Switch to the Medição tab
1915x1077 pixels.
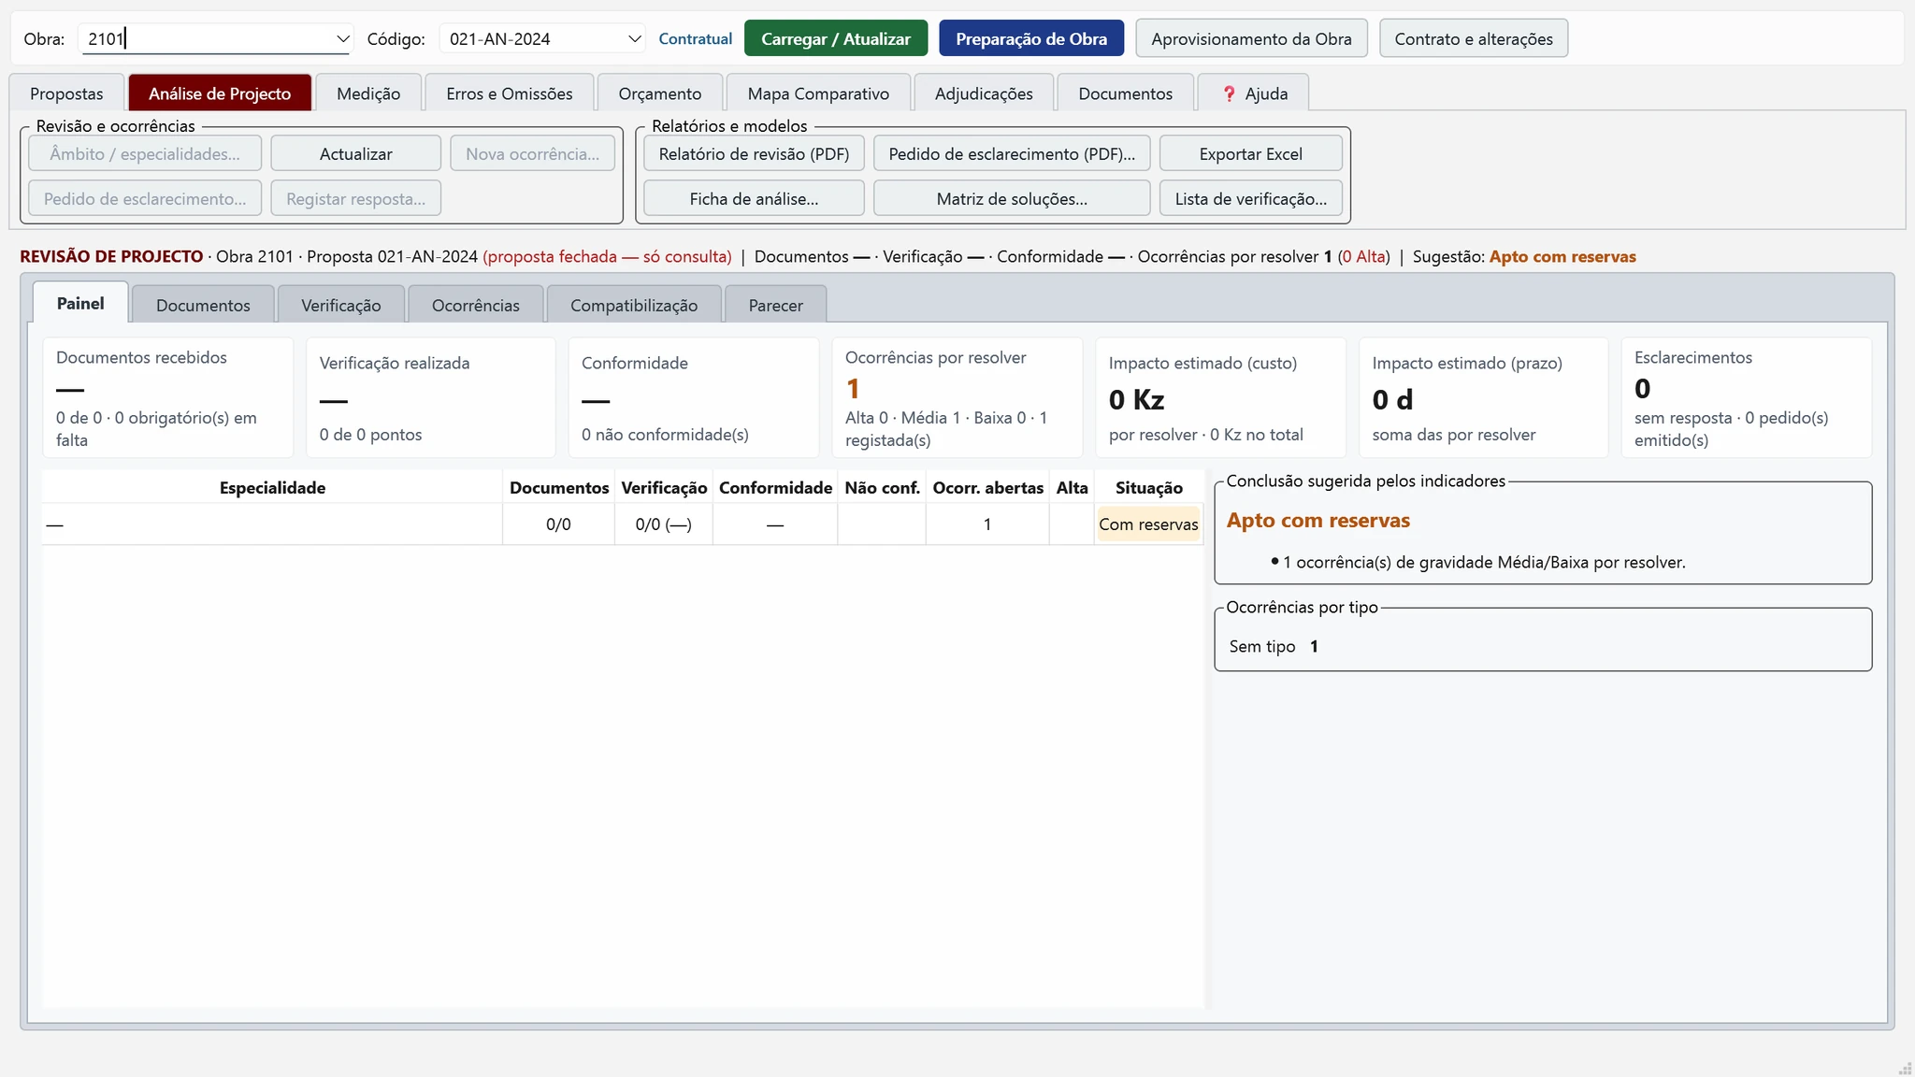tap(368, 93)
